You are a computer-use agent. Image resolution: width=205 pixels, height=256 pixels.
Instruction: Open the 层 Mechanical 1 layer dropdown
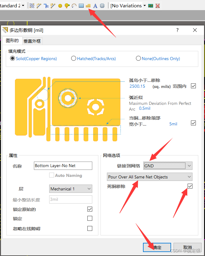(x=71, y=189)
